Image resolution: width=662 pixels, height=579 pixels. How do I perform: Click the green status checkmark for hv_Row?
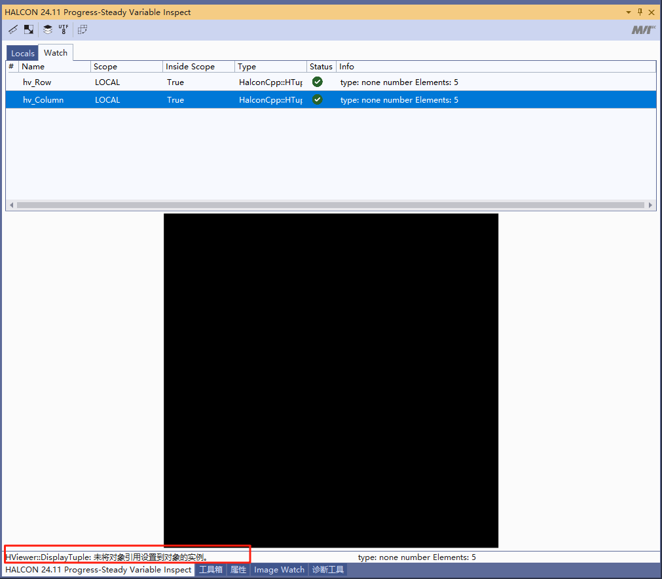coord(318,82)
